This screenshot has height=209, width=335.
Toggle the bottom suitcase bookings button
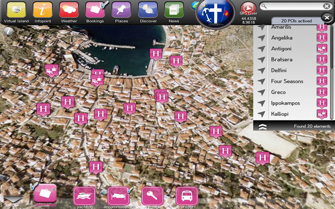point(45,193)
